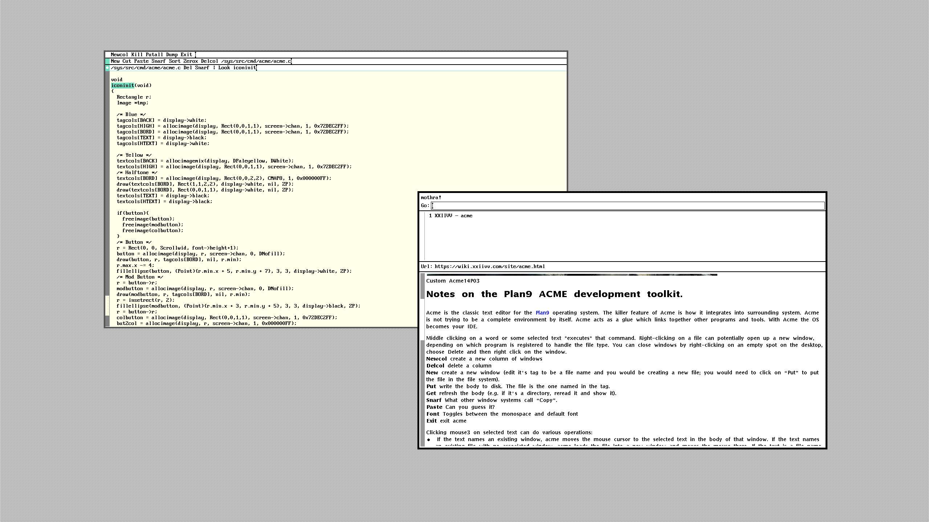This screenshot has height=522, width=929.
Task: Click bold 'Get' in the mothra page
Action: tap(431, 394)
